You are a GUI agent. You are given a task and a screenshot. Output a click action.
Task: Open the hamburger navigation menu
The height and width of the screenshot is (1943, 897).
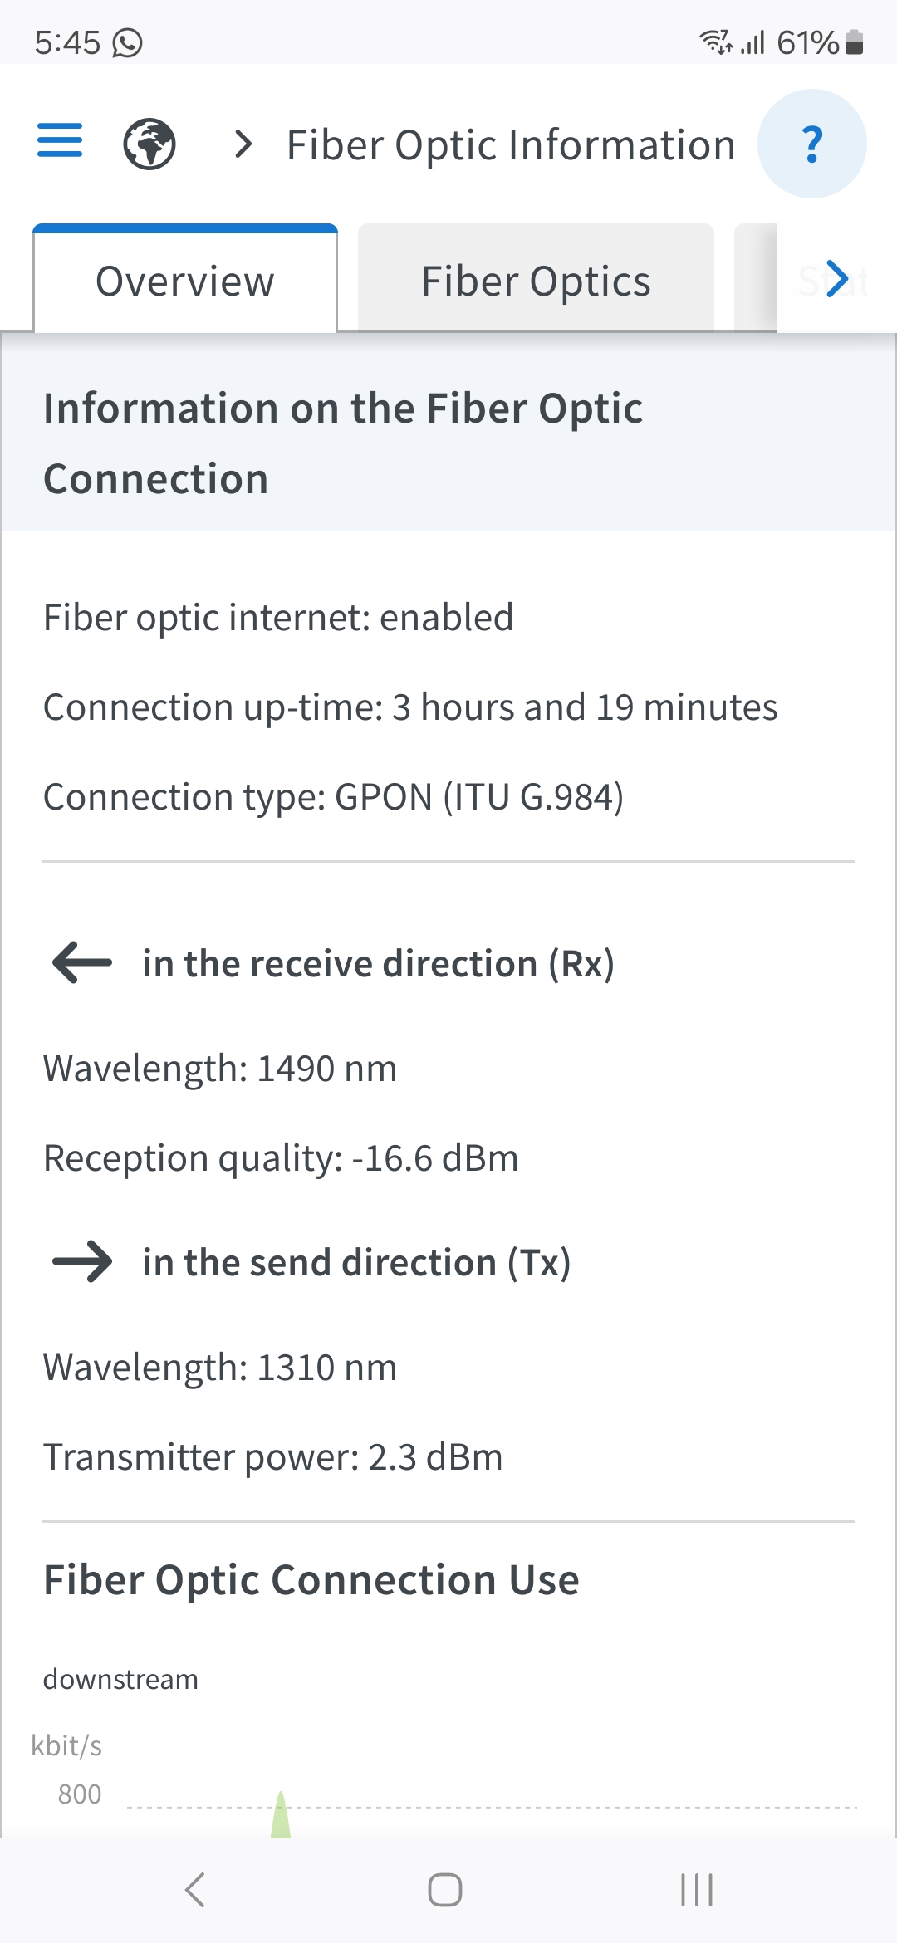(x=60, y=140)
